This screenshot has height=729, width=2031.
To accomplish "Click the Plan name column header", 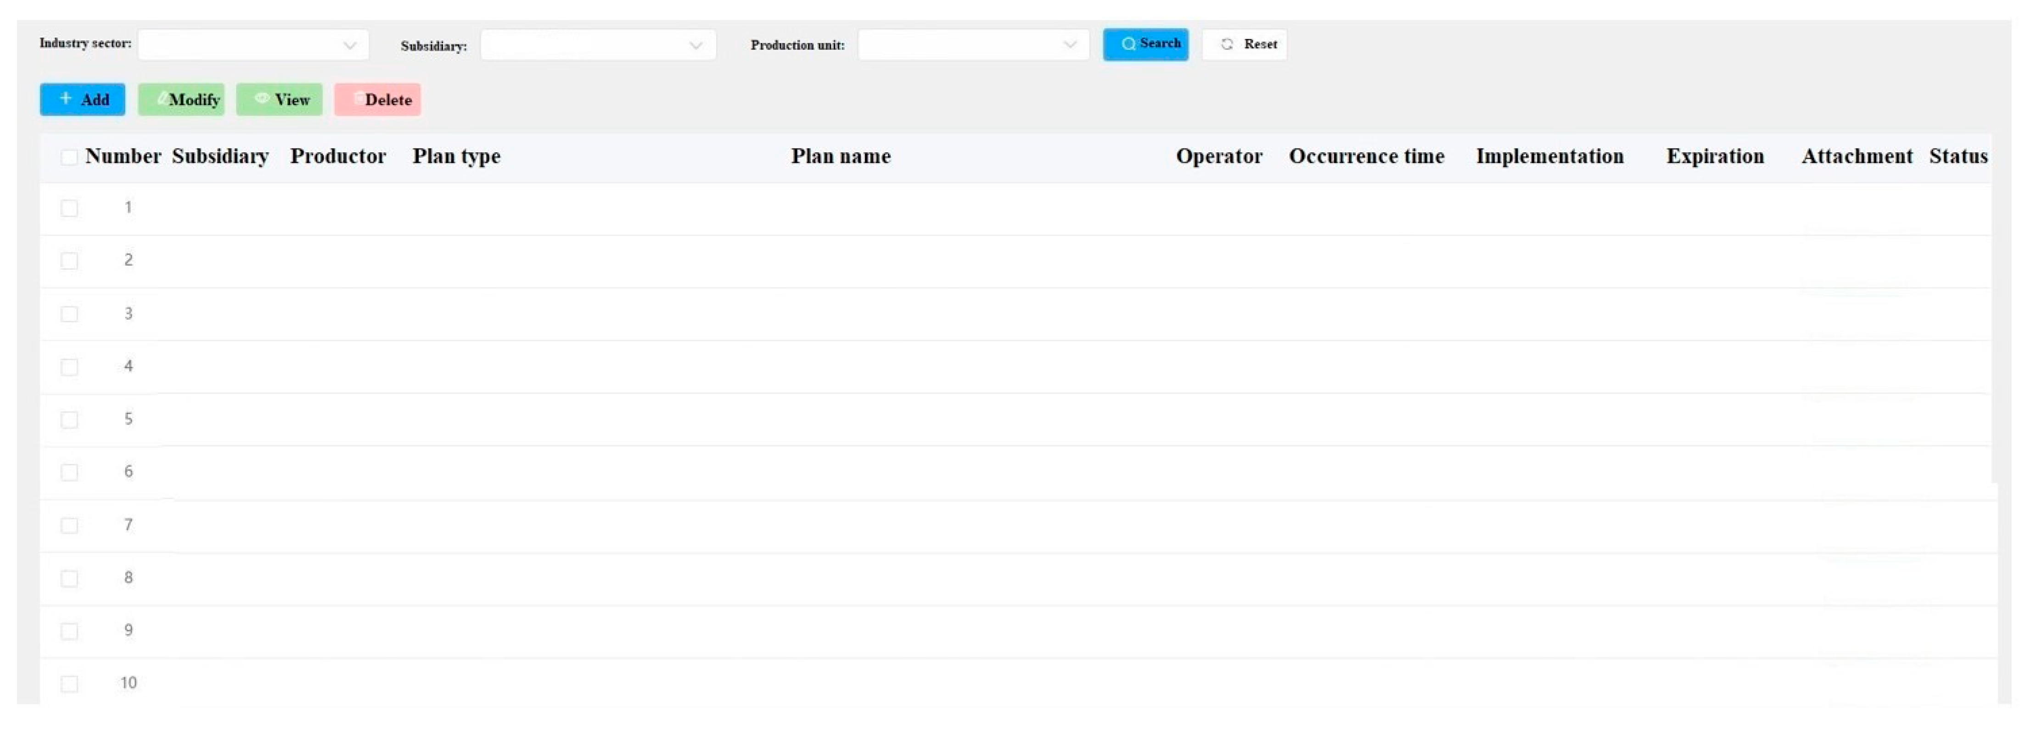I will [x=841, y=156].
